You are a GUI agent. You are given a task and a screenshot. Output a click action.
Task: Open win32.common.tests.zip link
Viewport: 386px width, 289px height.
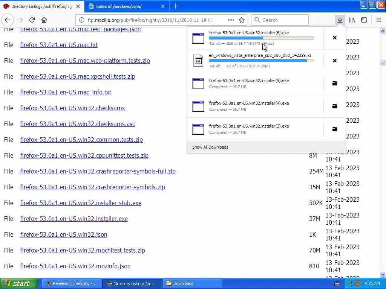81,140
